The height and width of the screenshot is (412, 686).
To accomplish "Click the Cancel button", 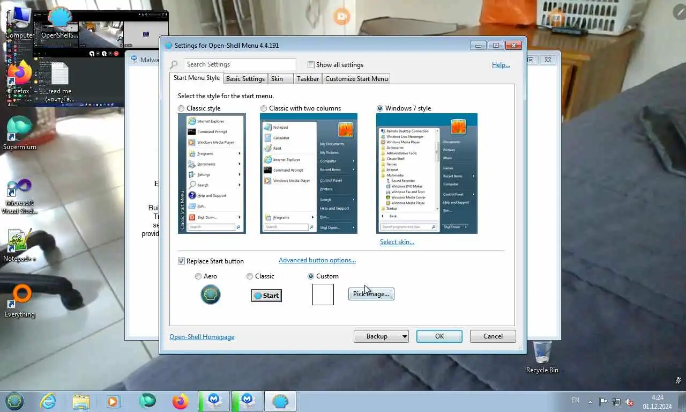I will tap(493, 336).
